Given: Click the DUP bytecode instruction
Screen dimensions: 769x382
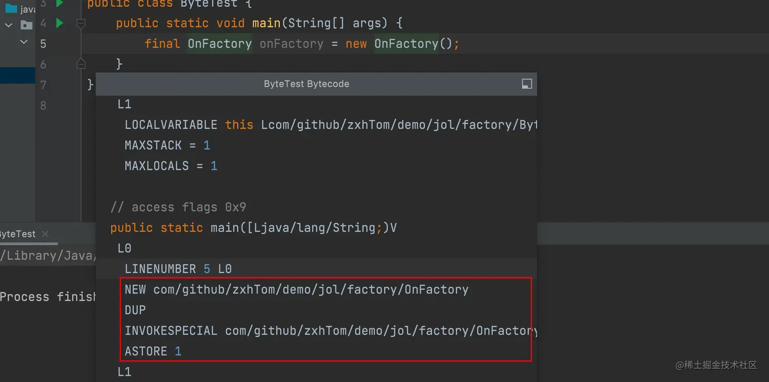Looking at the screenshot, I should (135, 310).
